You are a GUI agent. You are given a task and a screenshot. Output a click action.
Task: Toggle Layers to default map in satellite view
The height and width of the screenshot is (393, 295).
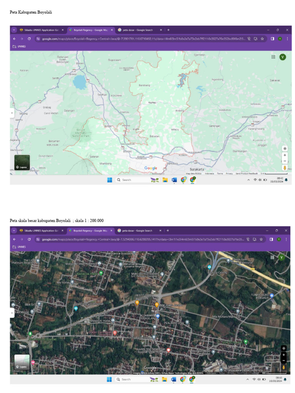coord(22,362)
